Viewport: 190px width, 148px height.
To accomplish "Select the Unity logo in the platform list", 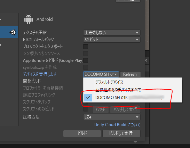I will [x=13, y=32].
